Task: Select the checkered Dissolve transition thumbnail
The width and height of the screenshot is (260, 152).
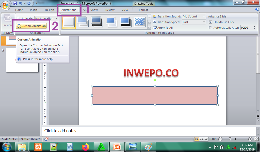Action: (140, 22)
